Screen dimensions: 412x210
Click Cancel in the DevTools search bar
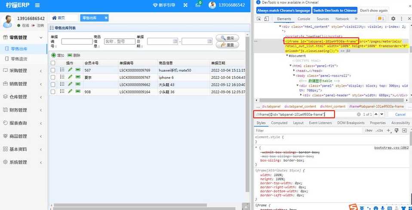400,114
